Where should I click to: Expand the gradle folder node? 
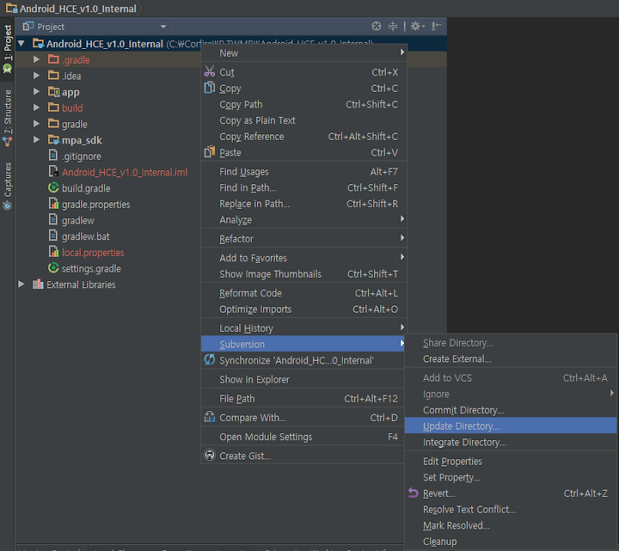[36, 124]
